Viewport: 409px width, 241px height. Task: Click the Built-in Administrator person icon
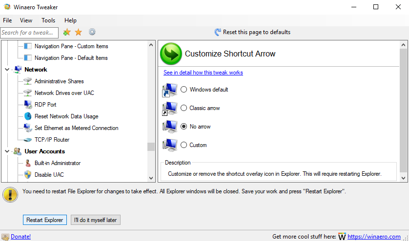(x=28, y=163)
